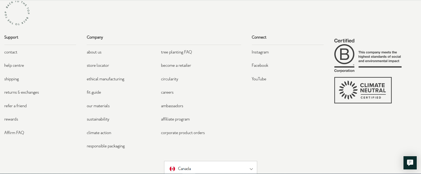The image size is (421, 174).
Task: Click our materials link
Action: (x=98, y=106)
